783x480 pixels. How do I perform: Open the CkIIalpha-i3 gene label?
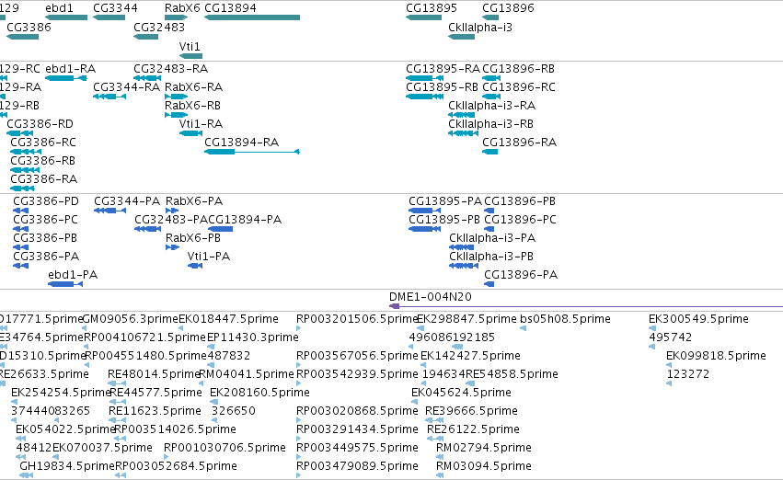coord(480,27)
